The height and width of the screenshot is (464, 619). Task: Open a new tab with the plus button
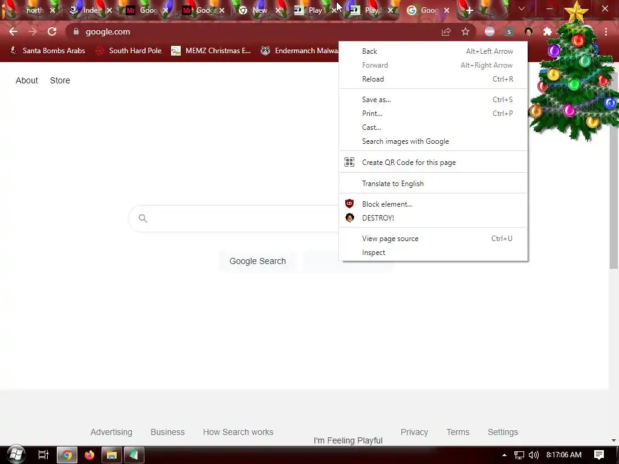coord(469,10)
